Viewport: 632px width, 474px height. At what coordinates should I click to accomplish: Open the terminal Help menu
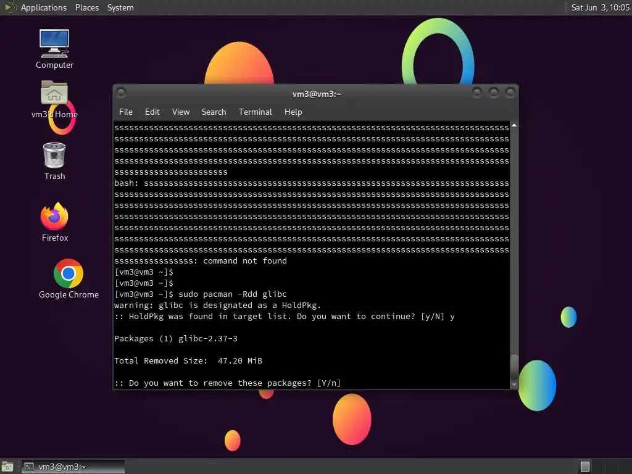click(293, 112)
